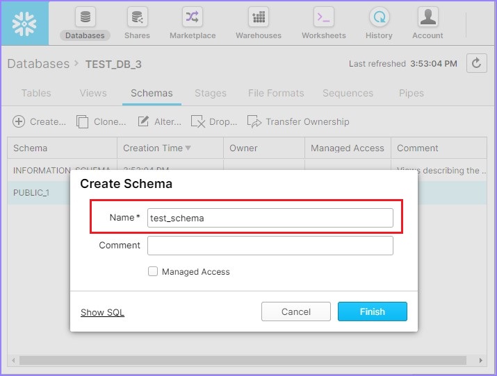Enable the Managed Access checkbox

point(153,272)
